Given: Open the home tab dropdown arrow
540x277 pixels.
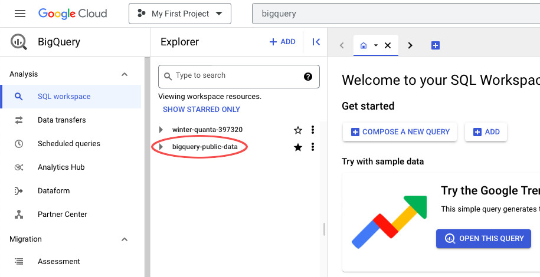Looking at the screenshot, I should point(376,45).
